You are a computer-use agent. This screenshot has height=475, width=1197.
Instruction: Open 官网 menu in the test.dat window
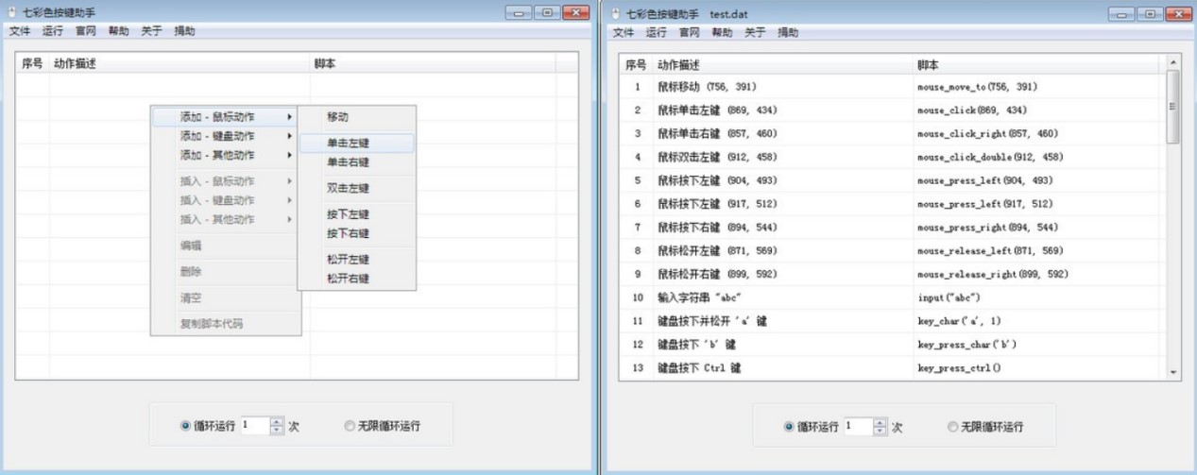(x=690, y=32)
